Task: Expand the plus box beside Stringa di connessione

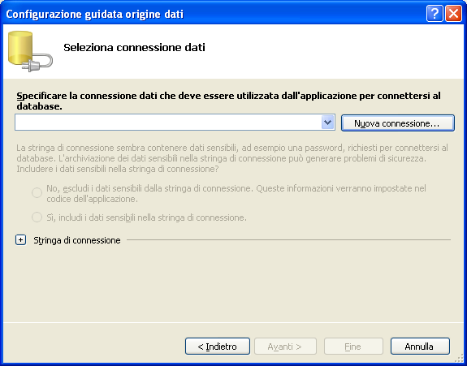Action: click(20, 240)
